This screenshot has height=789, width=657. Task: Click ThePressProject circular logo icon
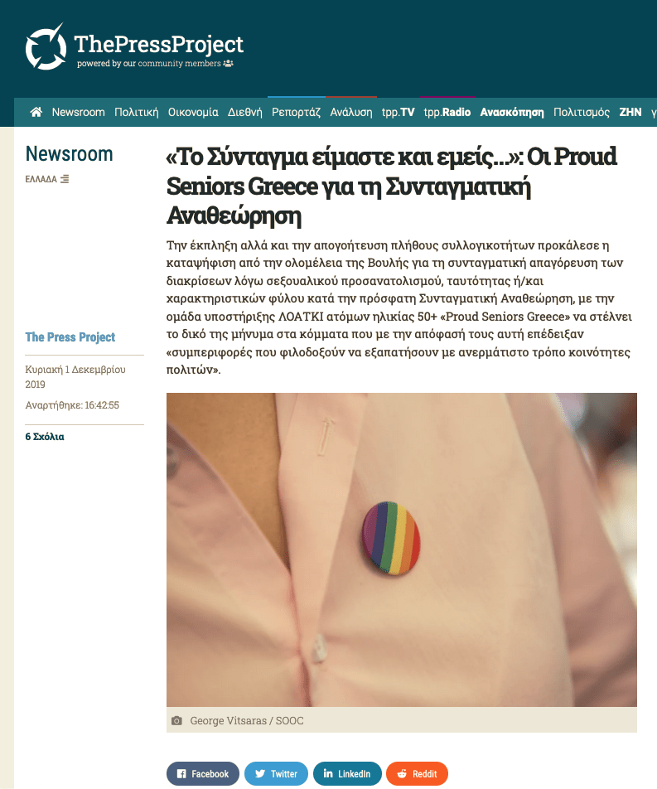coord(46,46)
